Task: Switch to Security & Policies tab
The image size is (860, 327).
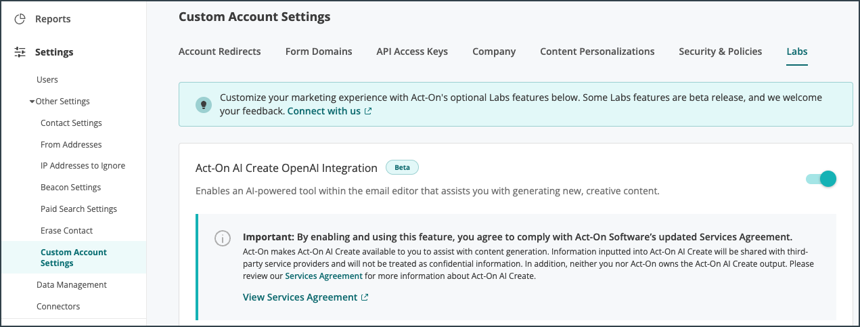Action: click(720, 51)
